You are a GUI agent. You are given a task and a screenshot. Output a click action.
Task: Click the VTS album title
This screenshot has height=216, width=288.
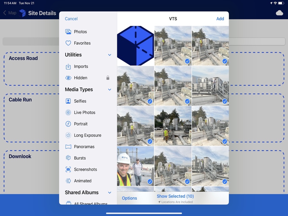point(173,19)
